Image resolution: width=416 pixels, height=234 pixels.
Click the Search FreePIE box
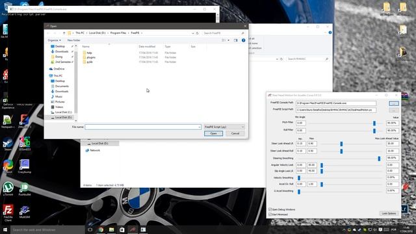(x=224, y=33)
